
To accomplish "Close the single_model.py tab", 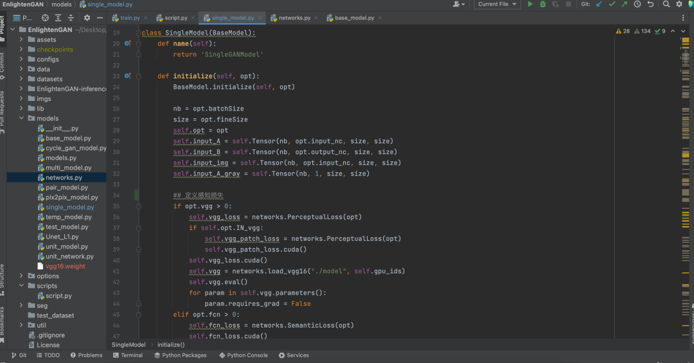I will click(x=260, y=18).
